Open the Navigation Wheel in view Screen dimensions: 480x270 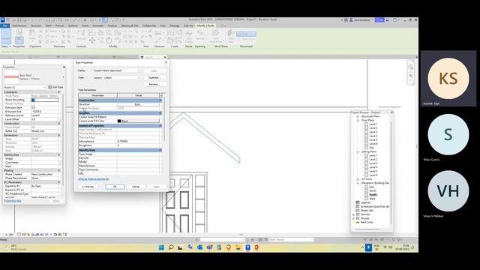(411, 67)
